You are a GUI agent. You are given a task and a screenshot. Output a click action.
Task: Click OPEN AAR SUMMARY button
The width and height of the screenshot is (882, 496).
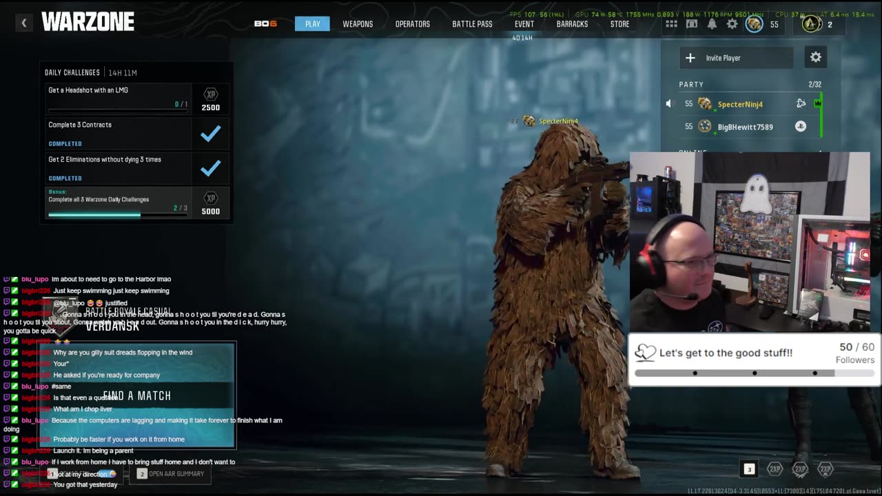tap(170, 474)
